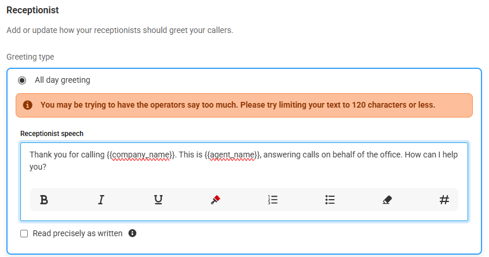Select the All day greeting radio button
489x257 pixels.
pos(22,80)
